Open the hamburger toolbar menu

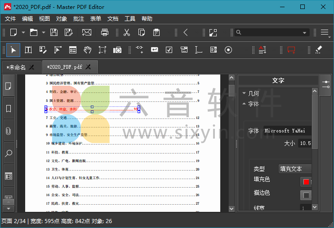[325, 32]
